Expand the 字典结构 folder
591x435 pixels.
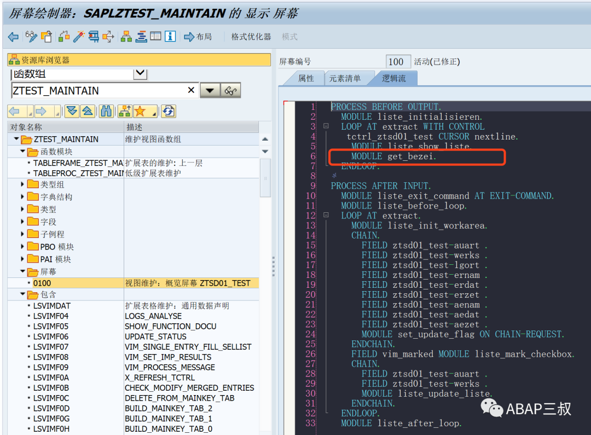[x=22, y=197]
